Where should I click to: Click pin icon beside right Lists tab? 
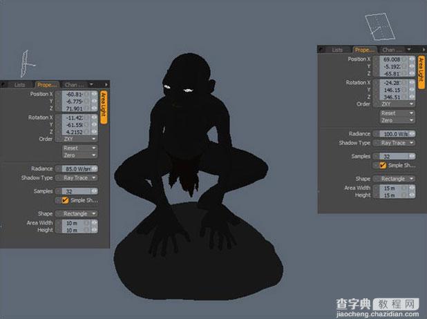pyautogui.click(x=321, y=50)
